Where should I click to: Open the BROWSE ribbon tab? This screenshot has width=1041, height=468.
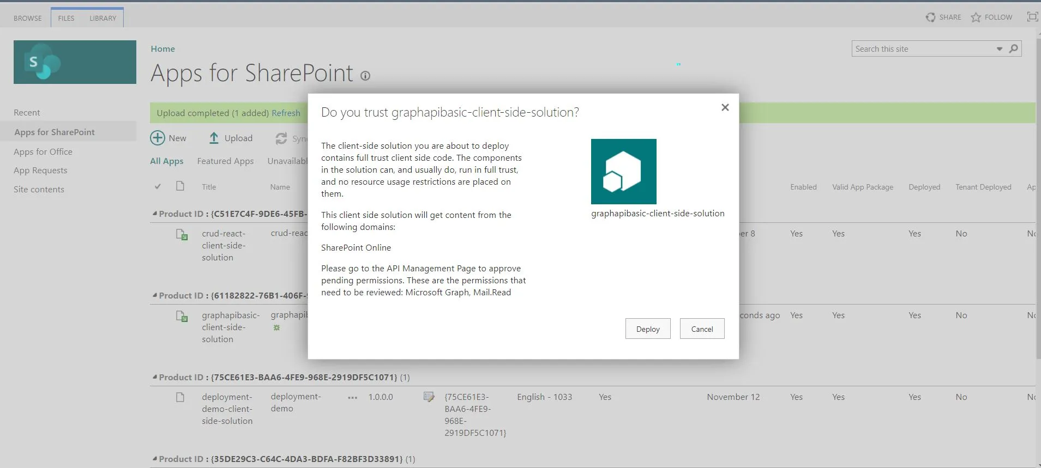28,18
